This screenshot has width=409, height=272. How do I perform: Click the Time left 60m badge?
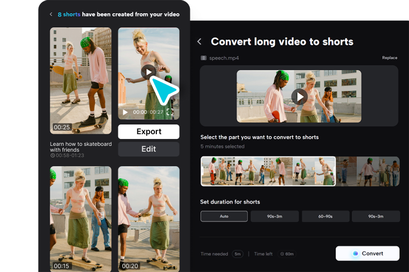(287, 254)
